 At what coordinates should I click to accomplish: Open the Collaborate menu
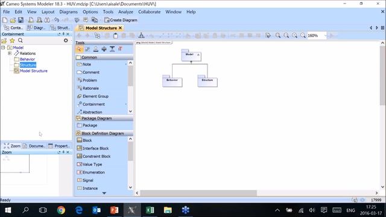(x=149, y=12)
